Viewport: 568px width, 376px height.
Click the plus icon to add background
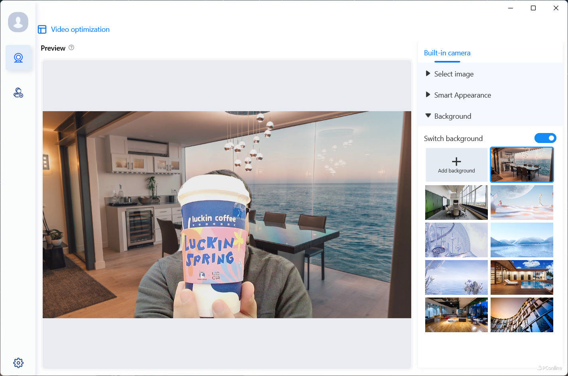coord(456,161)
